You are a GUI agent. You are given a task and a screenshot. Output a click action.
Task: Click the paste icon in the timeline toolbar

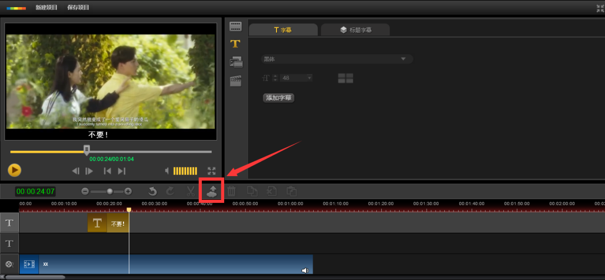[291, 191]
